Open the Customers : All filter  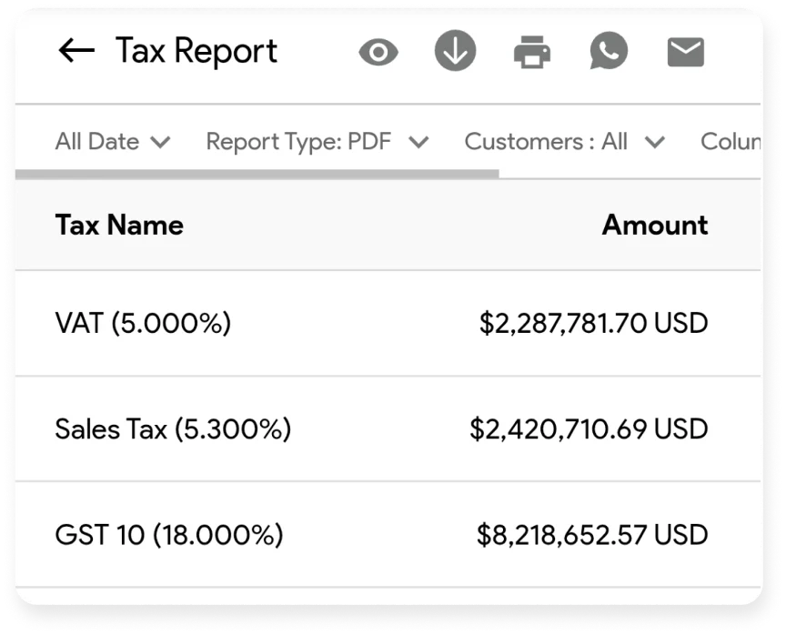tap(562, 142)
